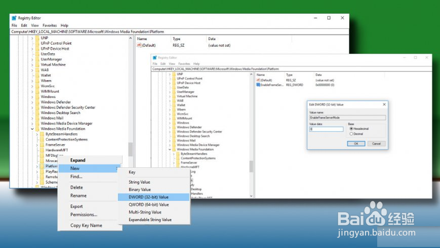
Task: Click the front window address bar path
Action: (180, 32)
